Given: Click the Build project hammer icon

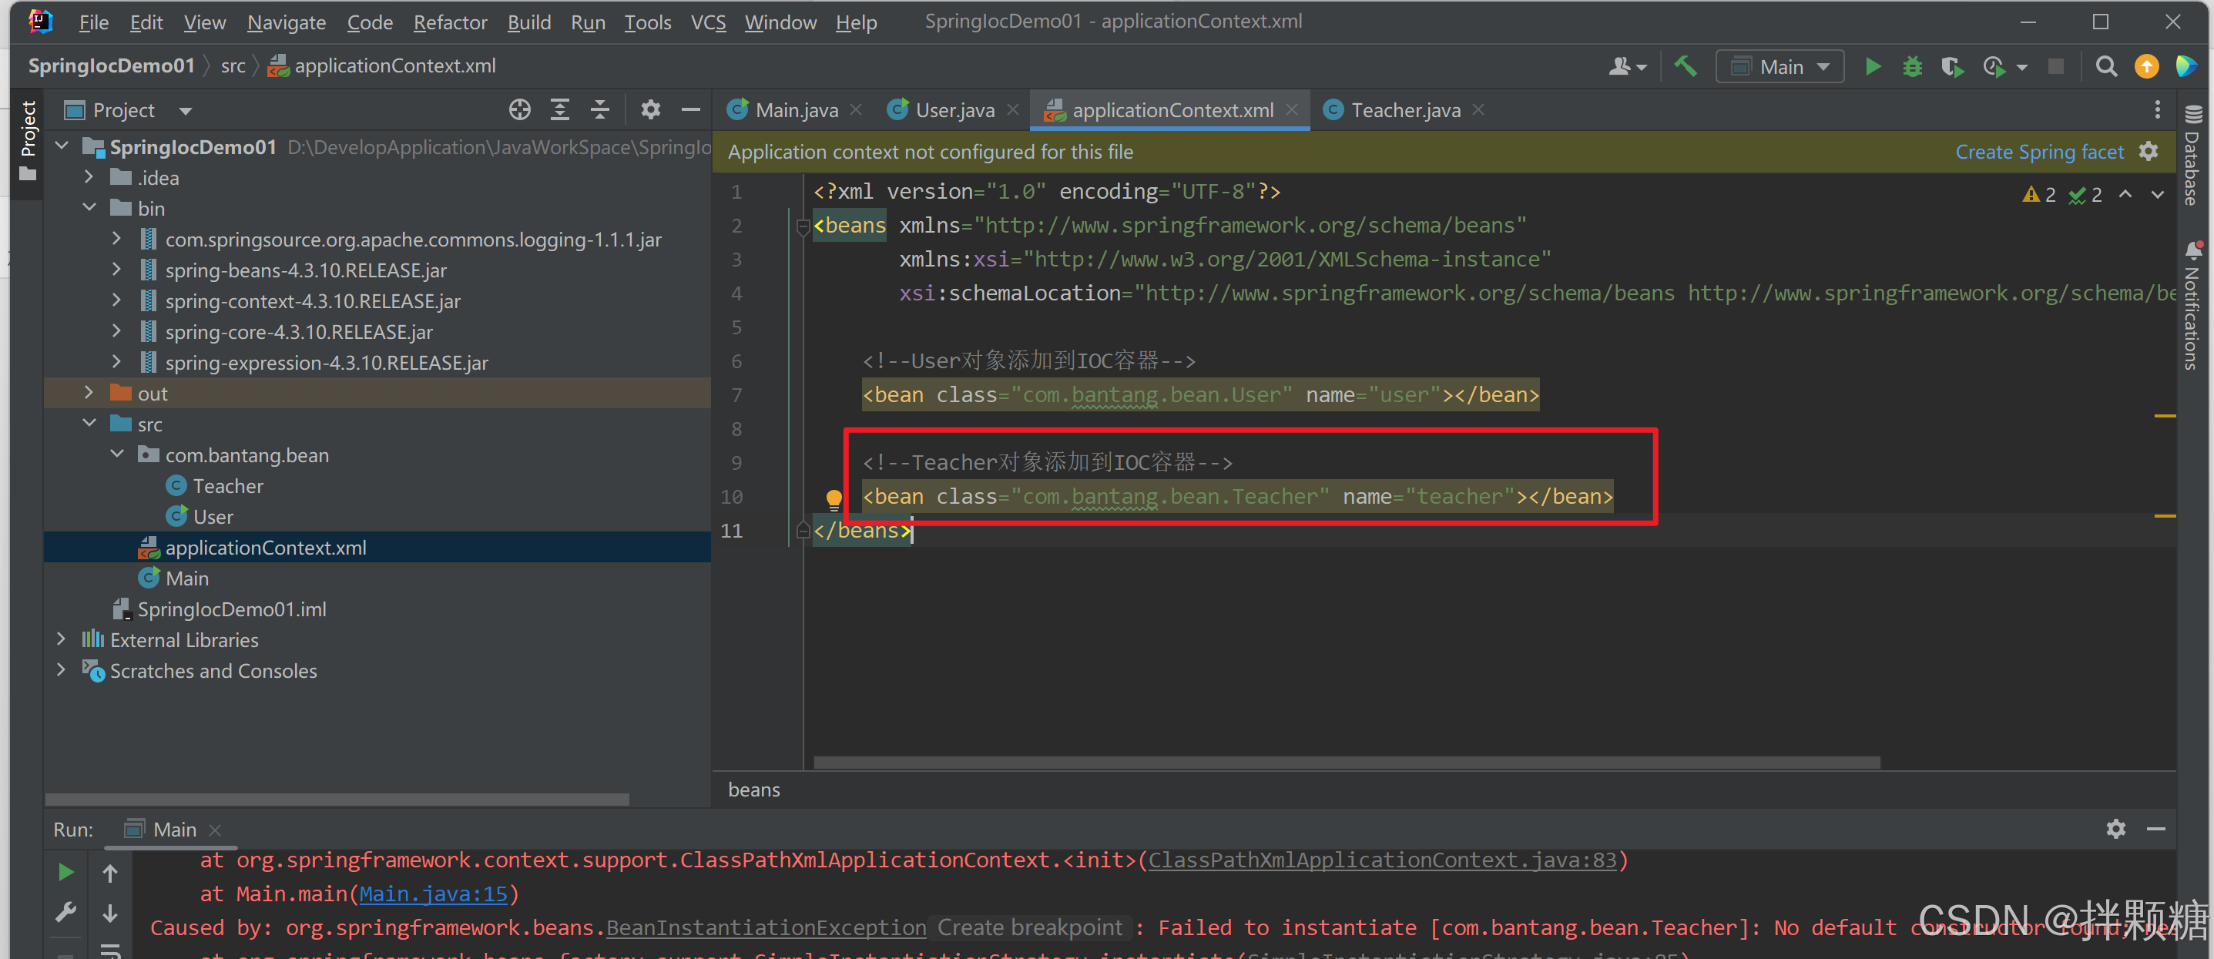Looking at the screenshot, I should tap(1686, 66).
